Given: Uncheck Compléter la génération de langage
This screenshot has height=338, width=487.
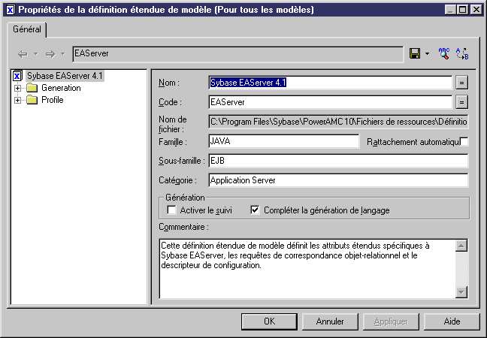Looking at the screenshot, I should [255, 210].
